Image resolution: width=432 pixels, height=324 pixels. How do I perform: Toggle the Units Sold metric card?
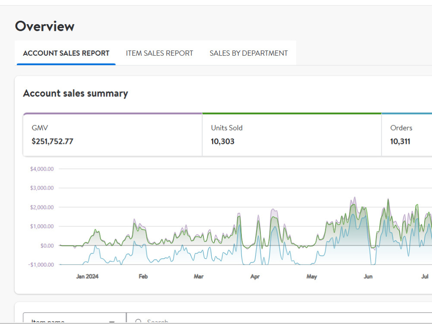pyautogui.click(x=292, y=135)
